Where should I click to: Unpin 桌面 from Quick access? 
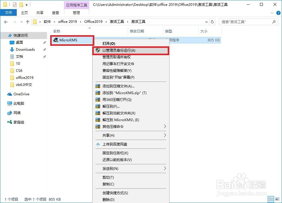point(43,42)
